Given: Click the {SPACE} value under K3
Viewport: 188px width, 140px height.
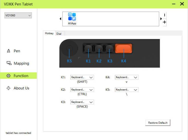Looking at the screenshot, I should tap(82, 106).
